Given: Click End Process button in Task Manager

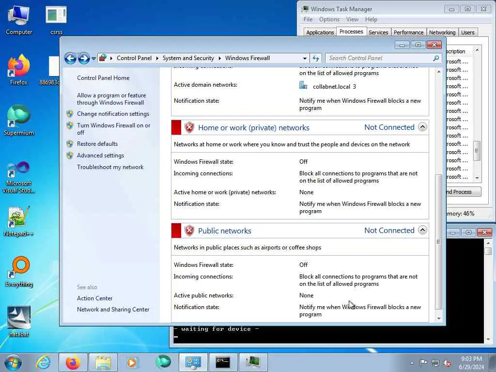Looking at the screenshot, I should coord(464,192).
